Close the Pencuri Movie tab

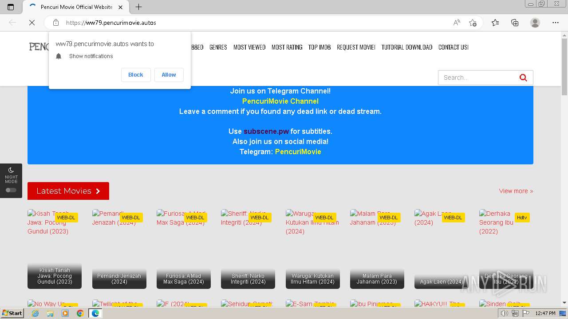click(x=120, y=7)
